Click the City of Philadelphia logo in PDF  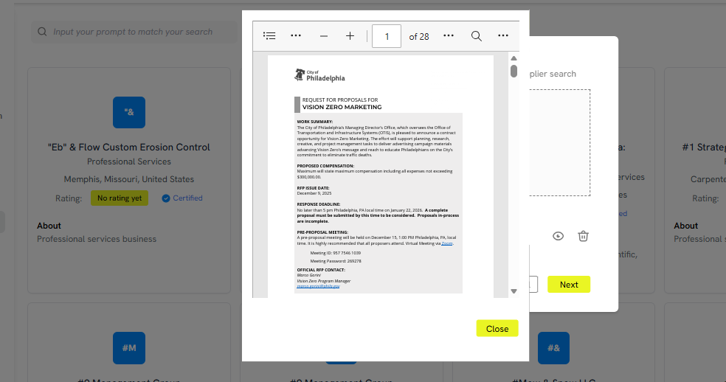click(x=319, y=75)
